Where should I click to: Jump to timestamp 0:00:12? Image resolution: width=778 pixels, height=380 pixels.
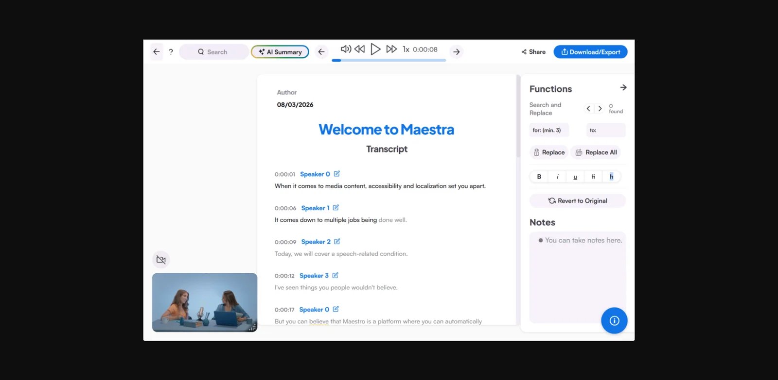pyautogui.click(x=284, y=276)
